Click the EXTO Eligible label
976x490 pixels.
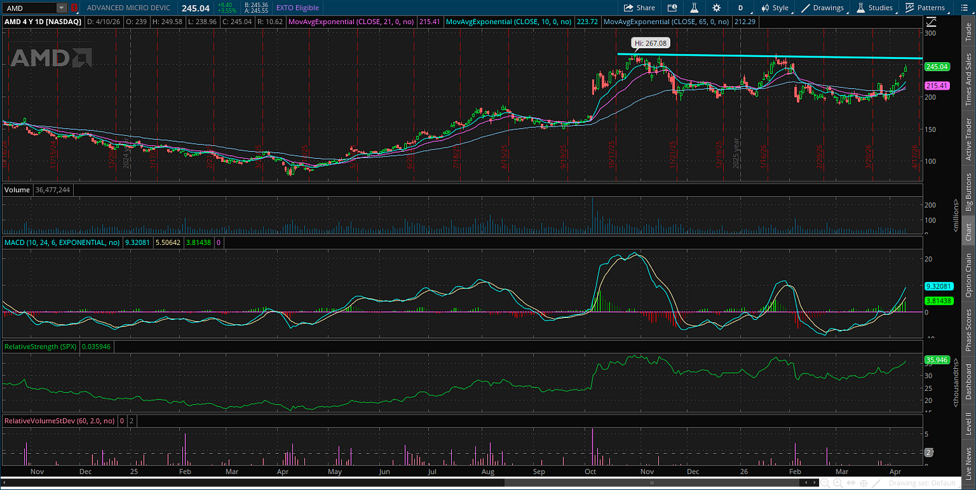click(x=298, y=8)
